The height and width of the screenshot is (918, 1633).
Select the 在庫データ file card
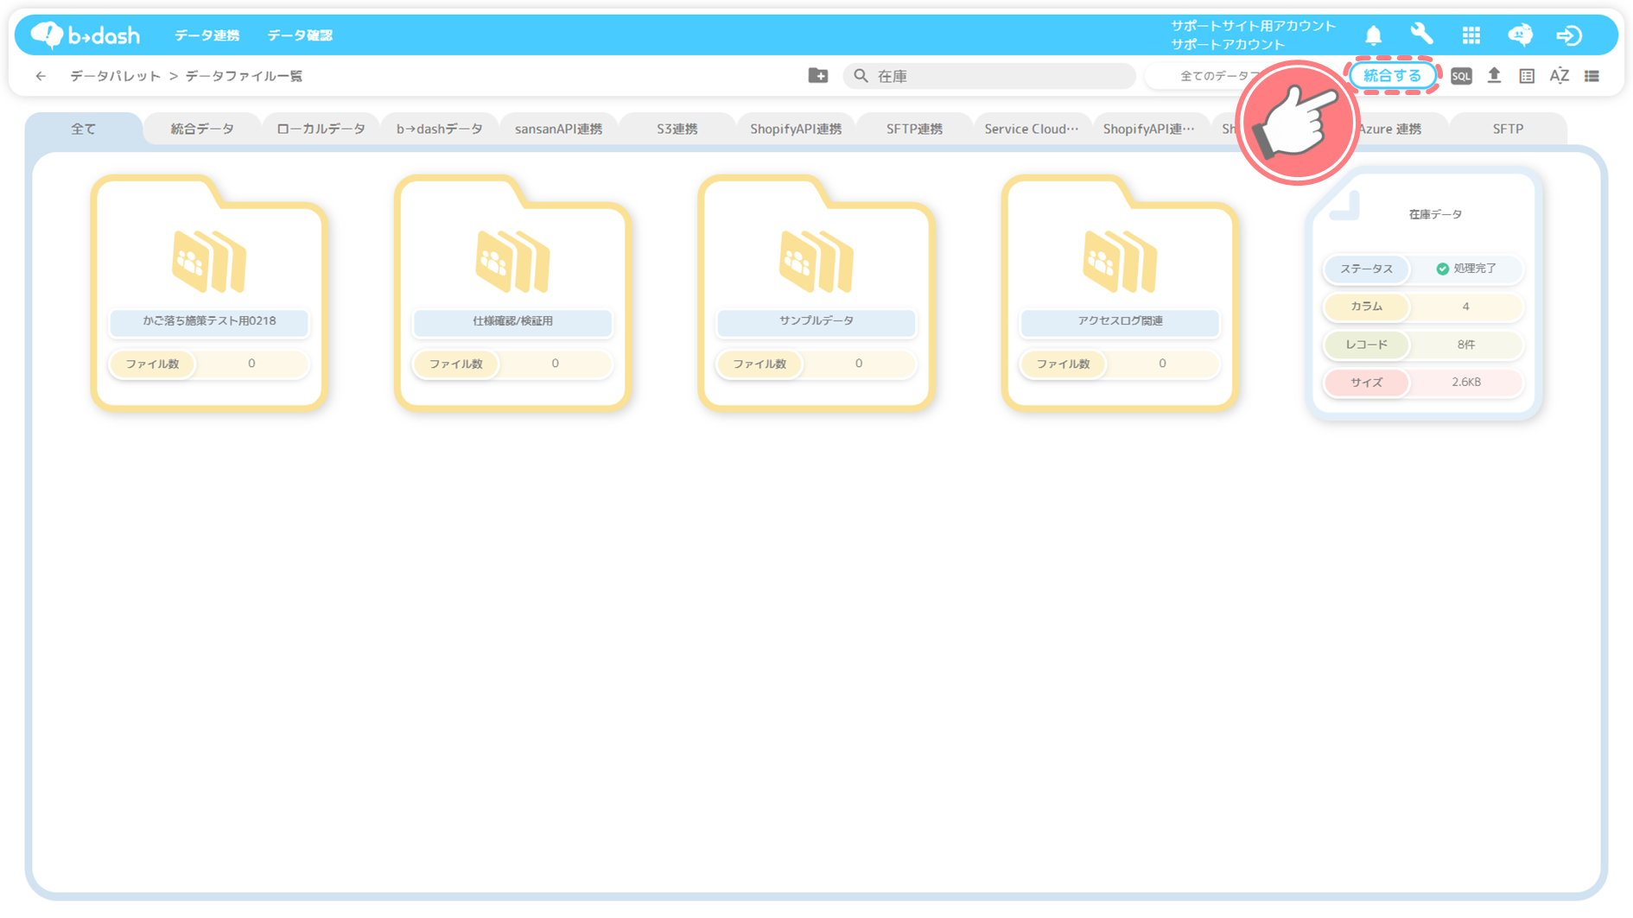(x=1424, y=294)
